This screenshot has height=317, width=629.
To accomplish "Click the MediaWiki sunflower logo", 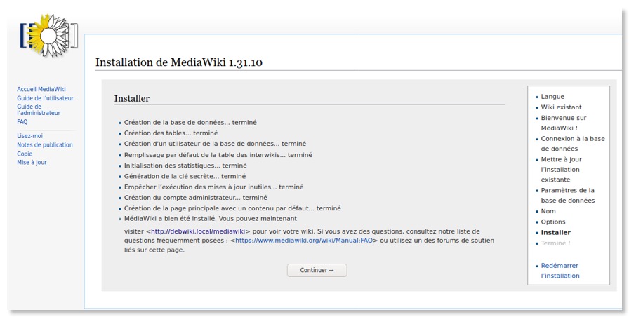I will (49, 35).
